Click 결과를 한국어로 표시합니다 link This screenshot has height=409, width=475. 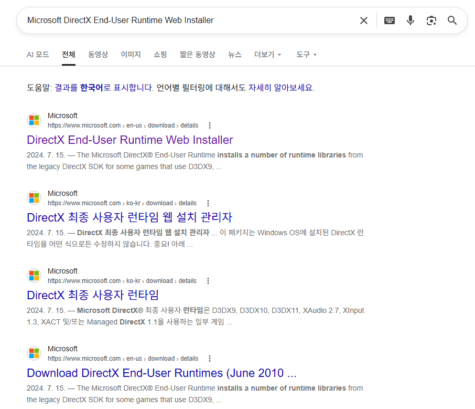coord(104,88)
